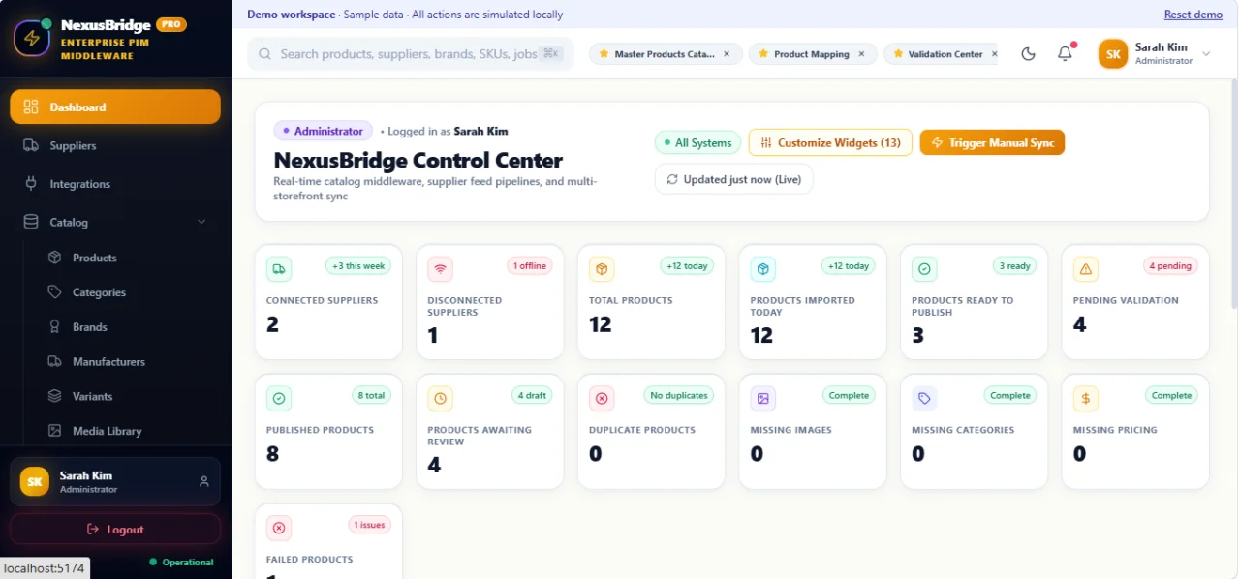Click the Connected Suppliers truck icon
1240x579 pixels.
click(279, 269)
